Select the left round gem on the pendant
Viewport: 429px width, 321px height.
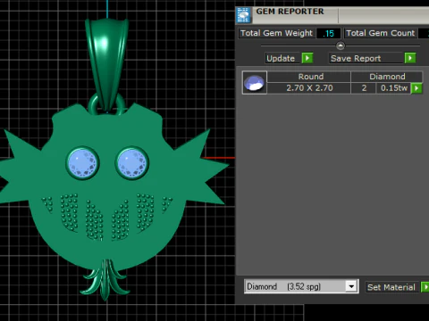click(82, 163)
